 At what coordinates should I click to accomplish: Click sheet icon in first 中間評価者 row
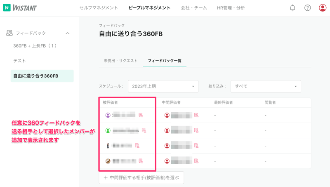point(196,115)
